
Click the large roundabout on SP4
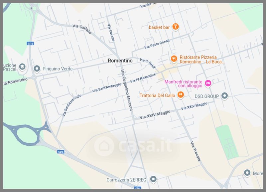coord(27,135)
